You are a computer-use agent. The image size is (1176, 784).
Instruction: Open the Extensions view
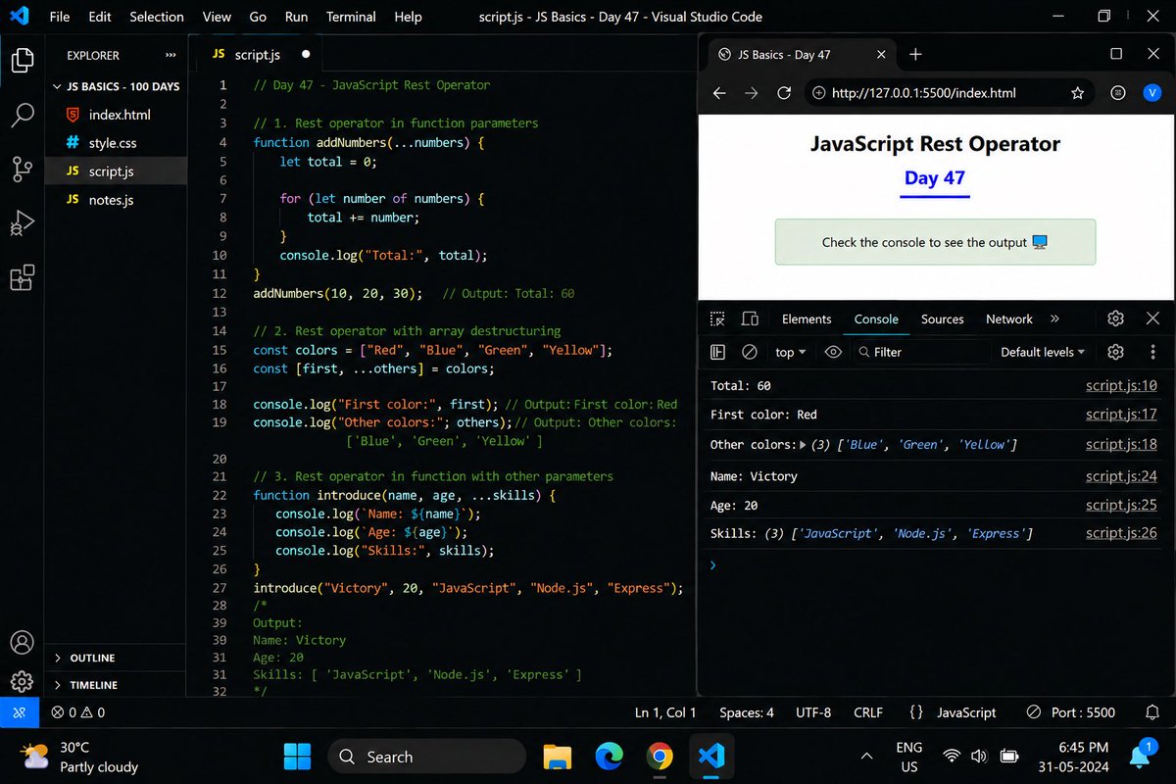coord(22,277)
